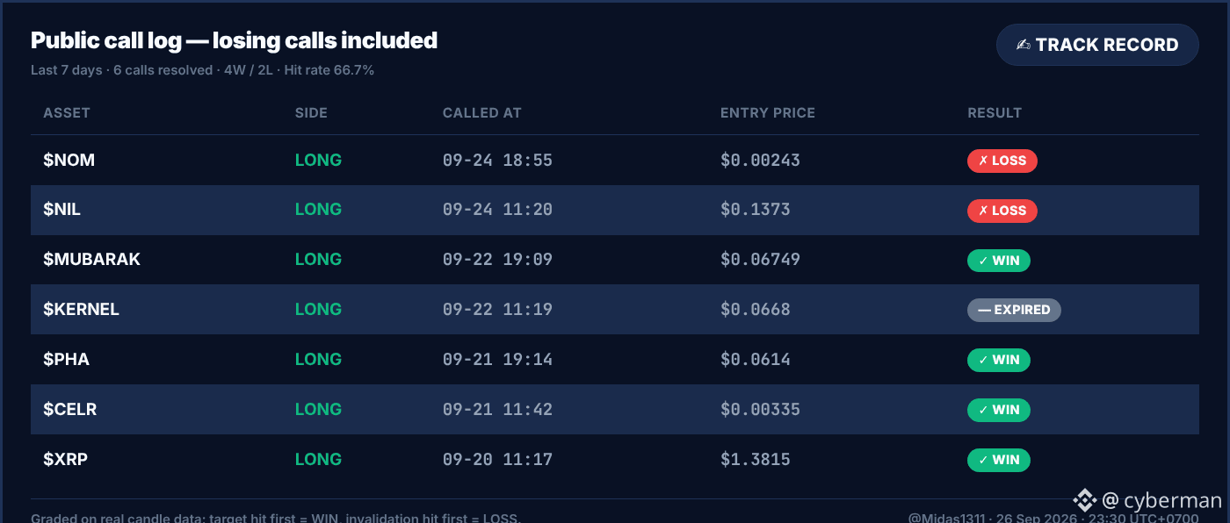Screen dimensions: 1230x523
Task: Select the ENTRY PRICE column header
Action: [768, 113]
